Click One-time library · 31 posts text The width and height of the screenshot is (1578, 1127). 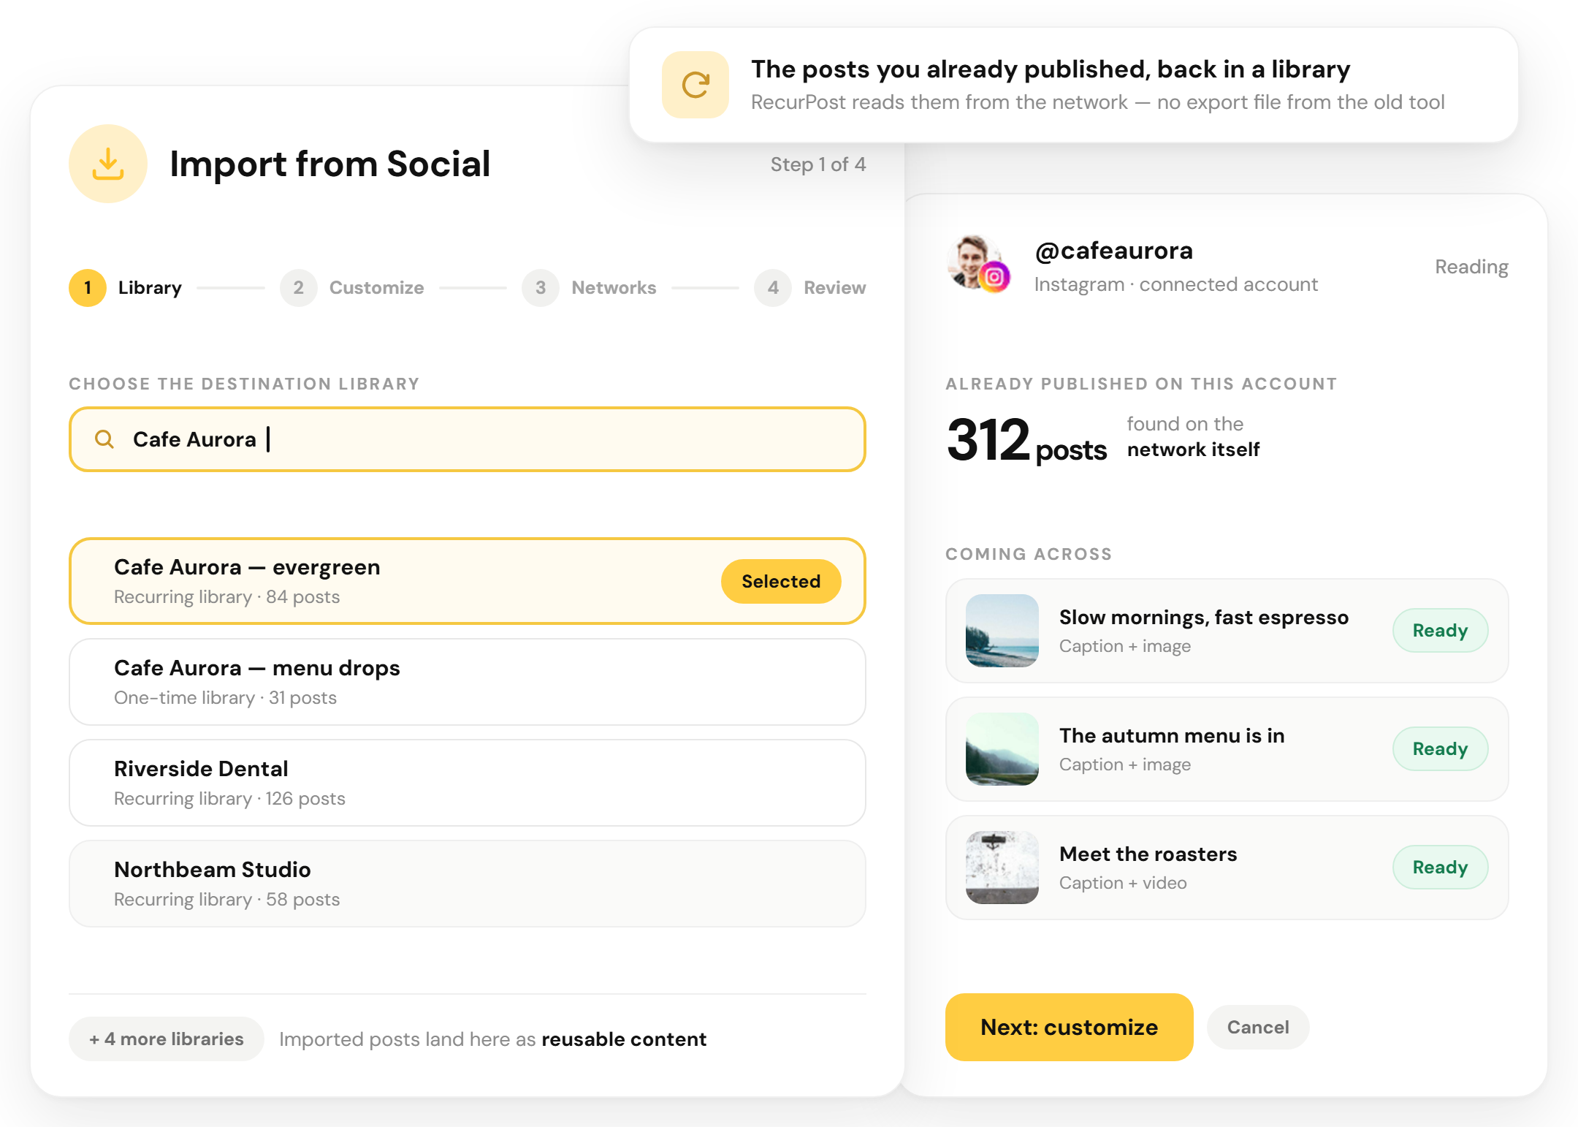[x=225, y=698]
